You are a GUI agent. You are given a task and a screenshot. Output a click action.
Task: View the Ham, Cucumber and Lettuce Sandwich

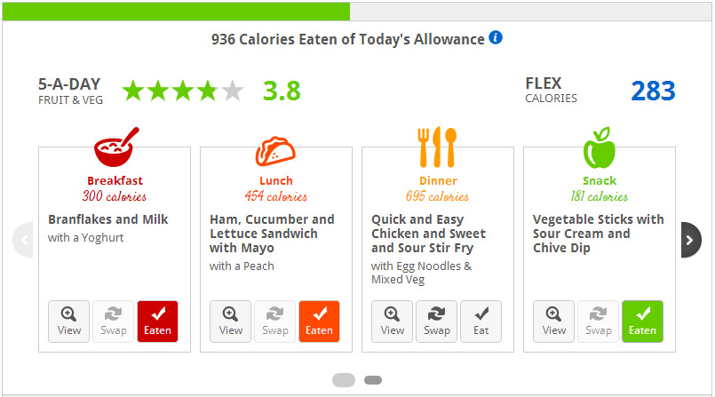pyautogui.click(x=230, y=322)
